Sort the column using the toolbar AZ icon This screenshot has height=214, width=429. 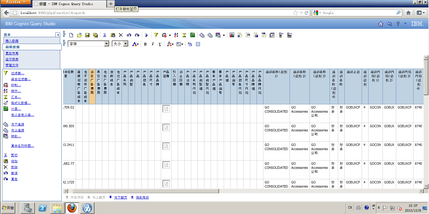[176, 35]
